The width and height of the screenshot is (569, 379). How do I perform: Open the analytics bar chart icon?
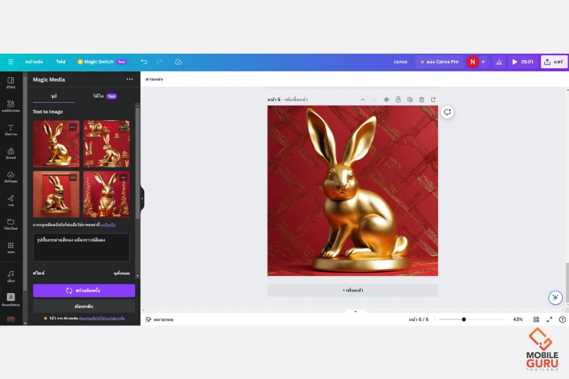click(x=499, y=62)
